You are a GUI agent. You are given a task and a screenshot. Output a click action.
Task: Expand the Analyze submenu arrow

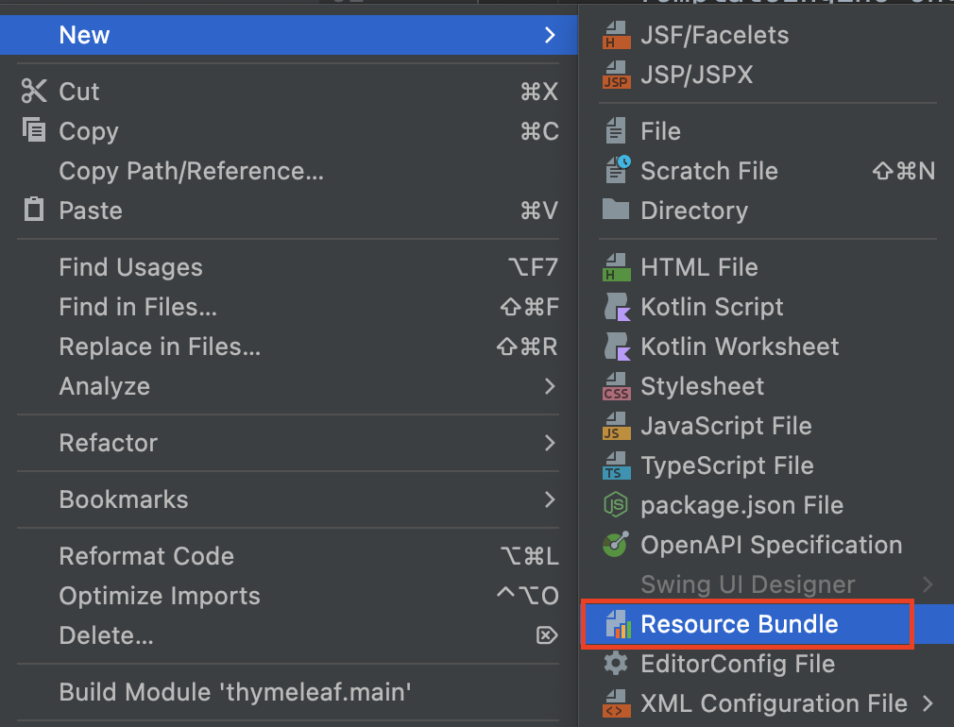(550, 386)
